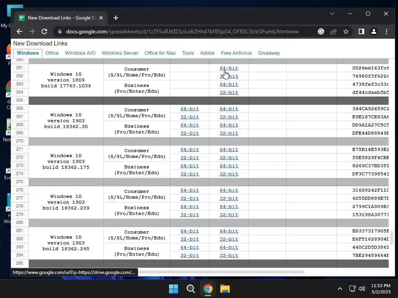
Task: Open first 64-bit link in row 273
Action: (x=190, y=166)
